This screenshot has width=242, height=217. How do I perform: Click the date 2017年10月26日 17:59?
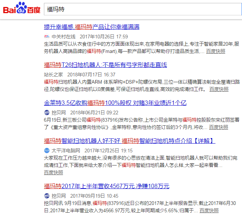point(104,37)
